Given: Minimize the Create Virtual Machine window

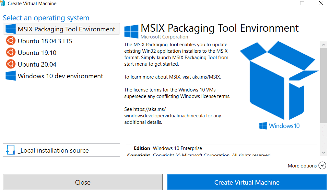Looking at the screenshot, I should [x=283, y=3].
